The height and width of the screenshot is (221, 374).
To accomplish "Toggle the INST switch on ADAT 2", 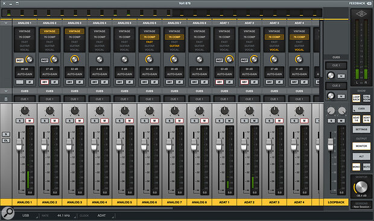I will pos(244,60).
